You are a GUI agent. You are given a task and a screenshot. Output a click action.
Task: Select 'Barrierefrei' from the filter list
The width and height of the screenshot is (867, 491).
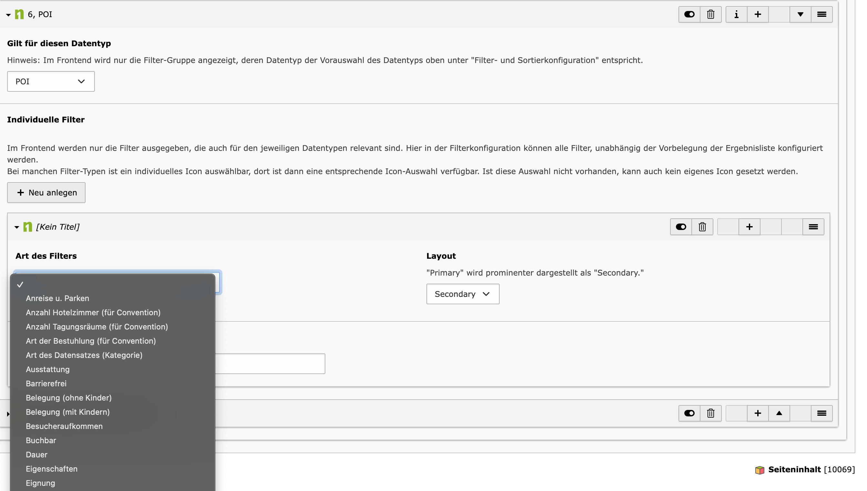click(x=46, y=383)
